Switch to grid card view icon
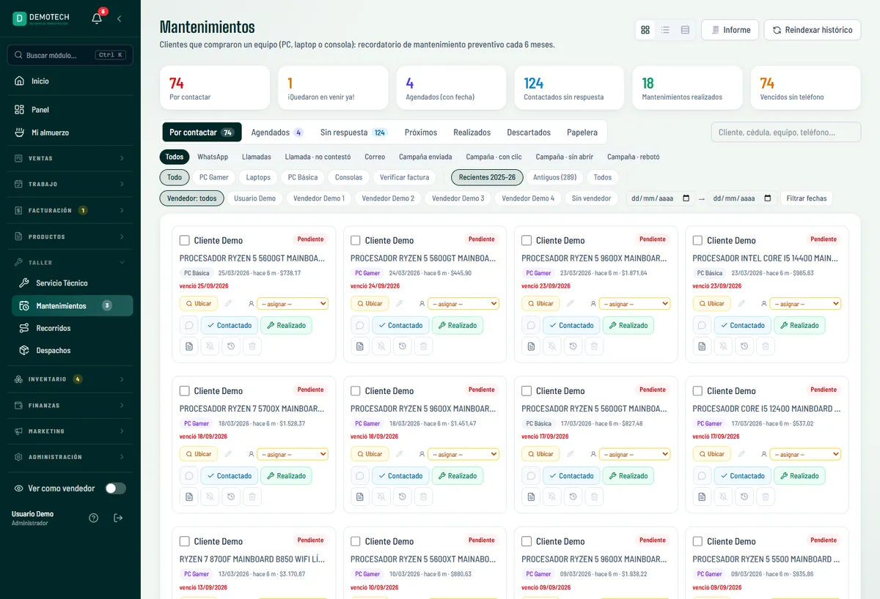This screenshot has width=880, height=599. 645,30
